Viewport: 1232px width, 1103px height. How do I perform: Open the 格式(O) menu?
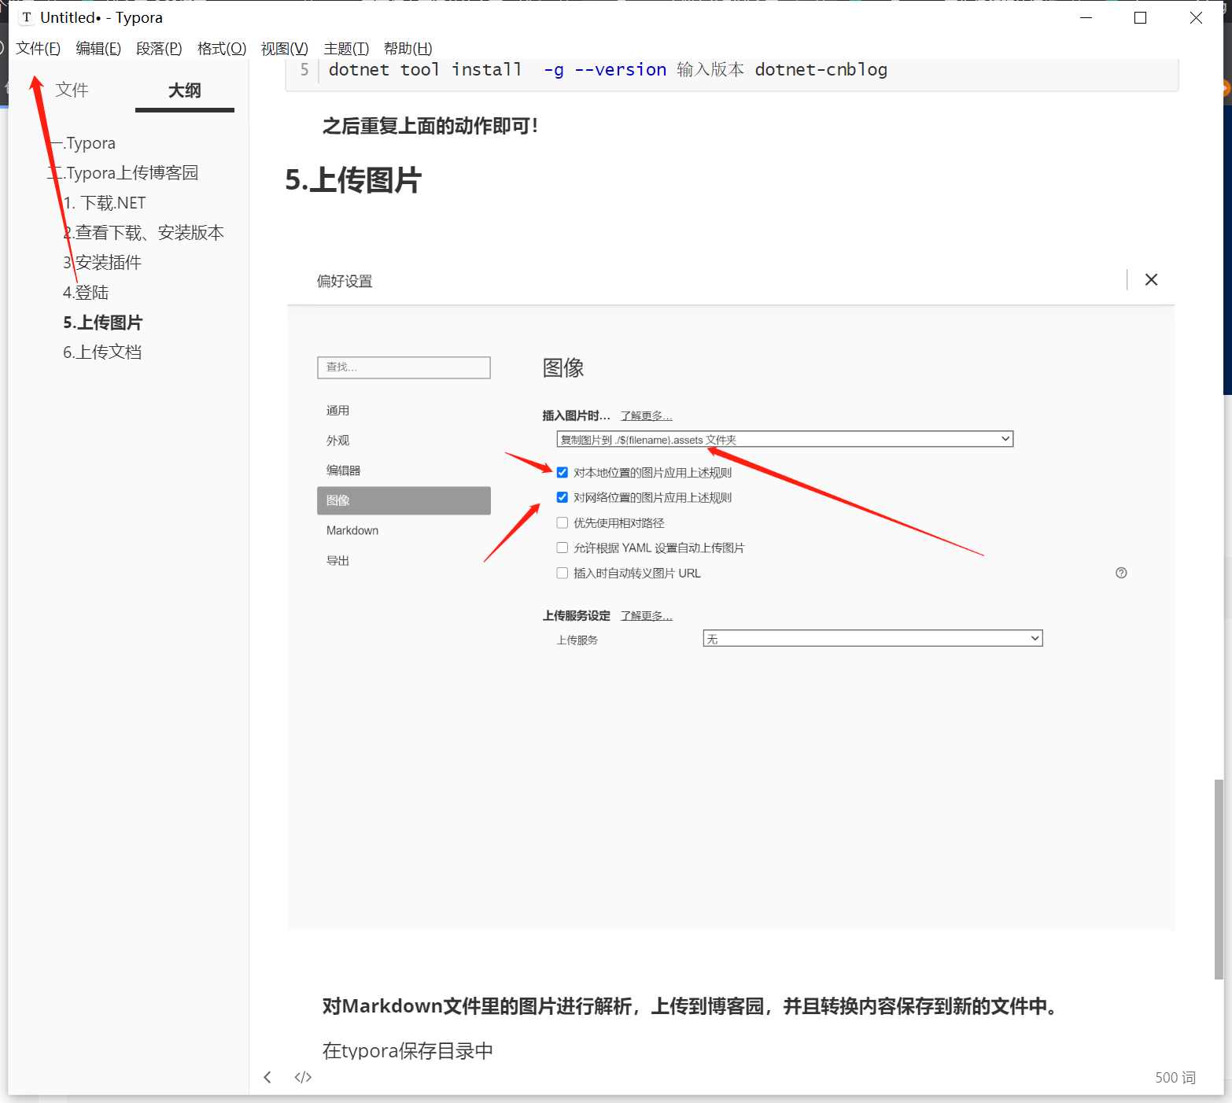tap(222, 49)
